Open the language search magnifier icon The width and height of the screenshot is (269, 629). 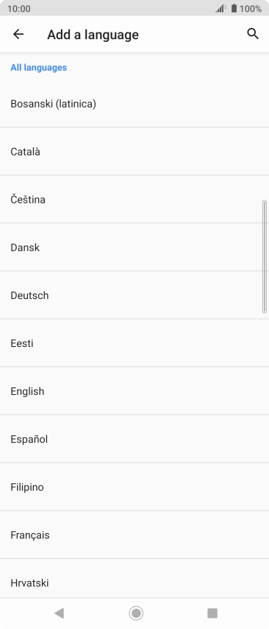click(253, 34)
